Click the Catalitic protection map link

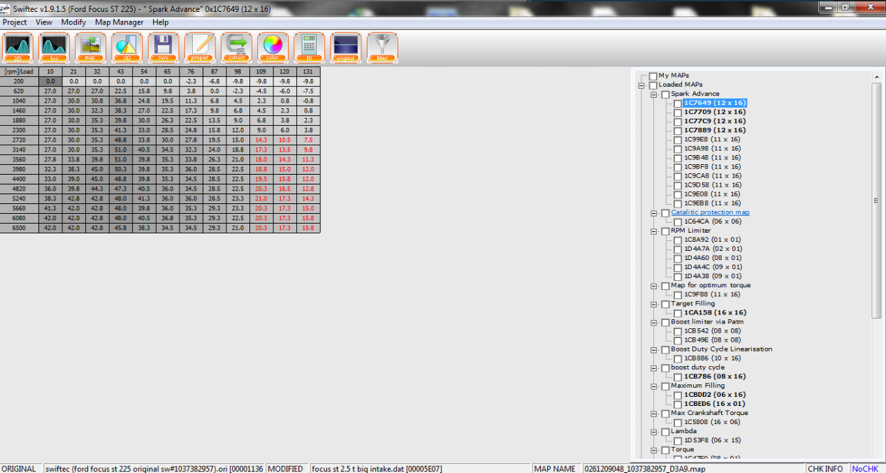coord(710,212)
